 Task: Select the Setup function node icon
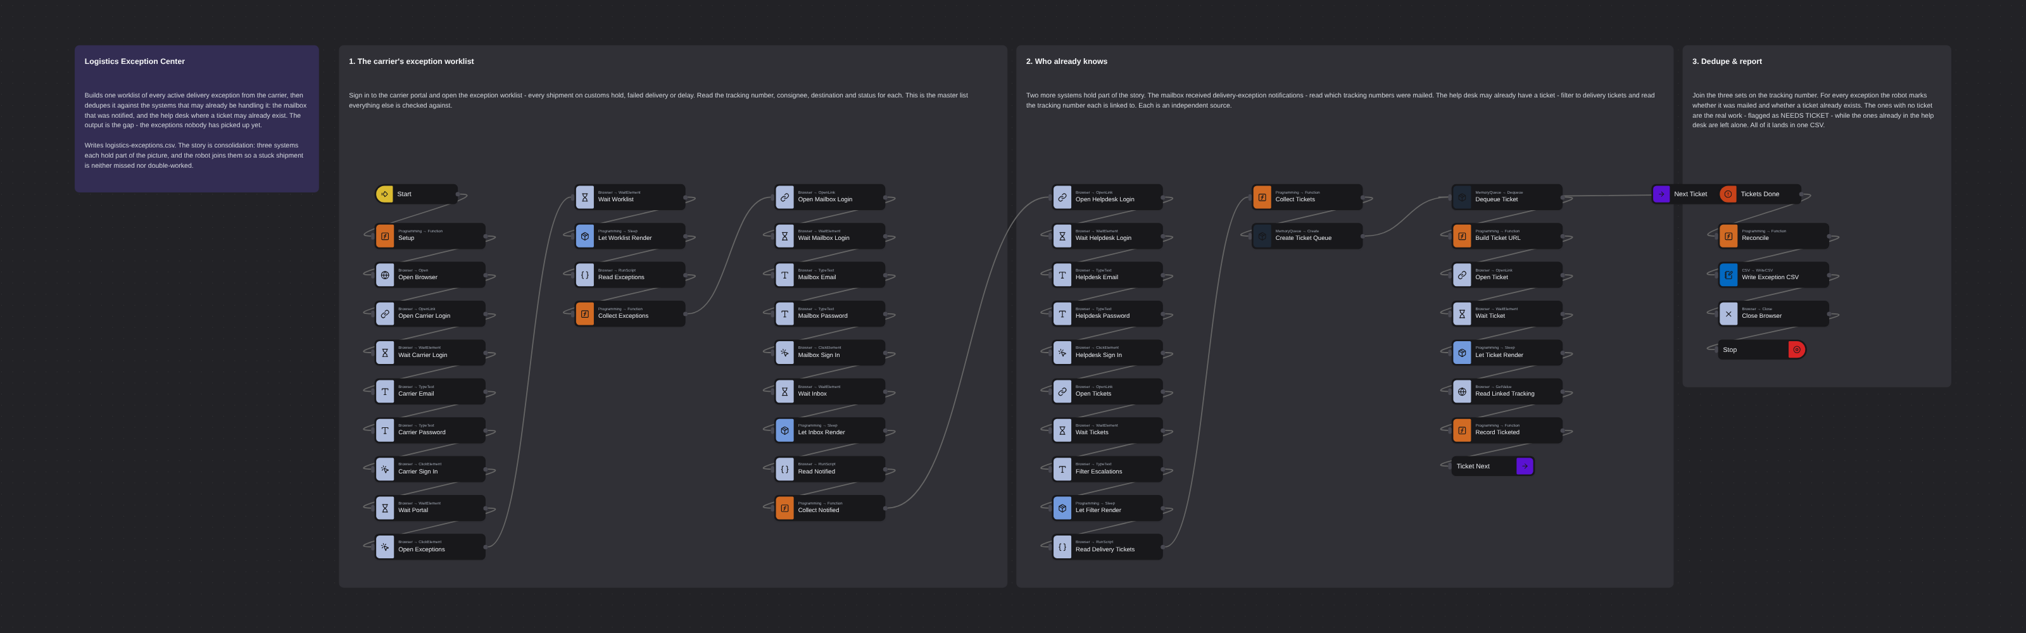pyautogui.click(x=384, y=236)
